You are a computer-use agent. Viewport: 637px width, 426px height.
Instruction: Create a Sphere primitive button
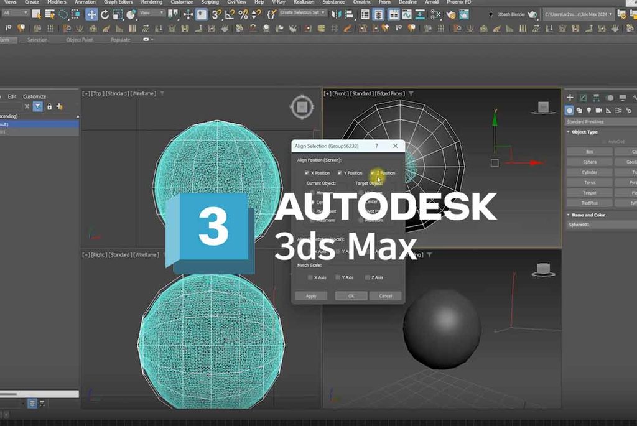click(x=590, y=162)
